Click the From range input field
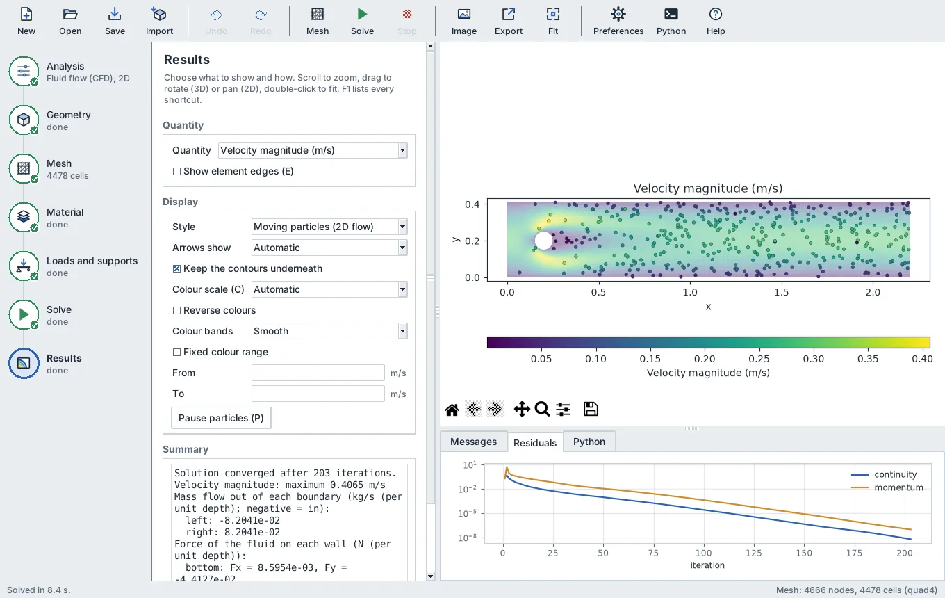This screenshot has width=945, height=598. [318, 373]
